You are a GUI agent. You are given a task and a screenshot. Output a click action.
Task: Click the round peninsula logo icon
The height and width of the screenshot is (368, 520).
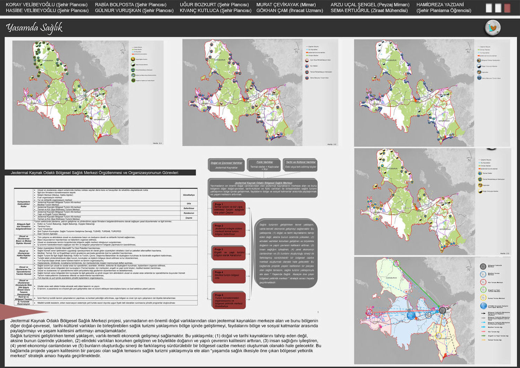click(x=492, y=28)
